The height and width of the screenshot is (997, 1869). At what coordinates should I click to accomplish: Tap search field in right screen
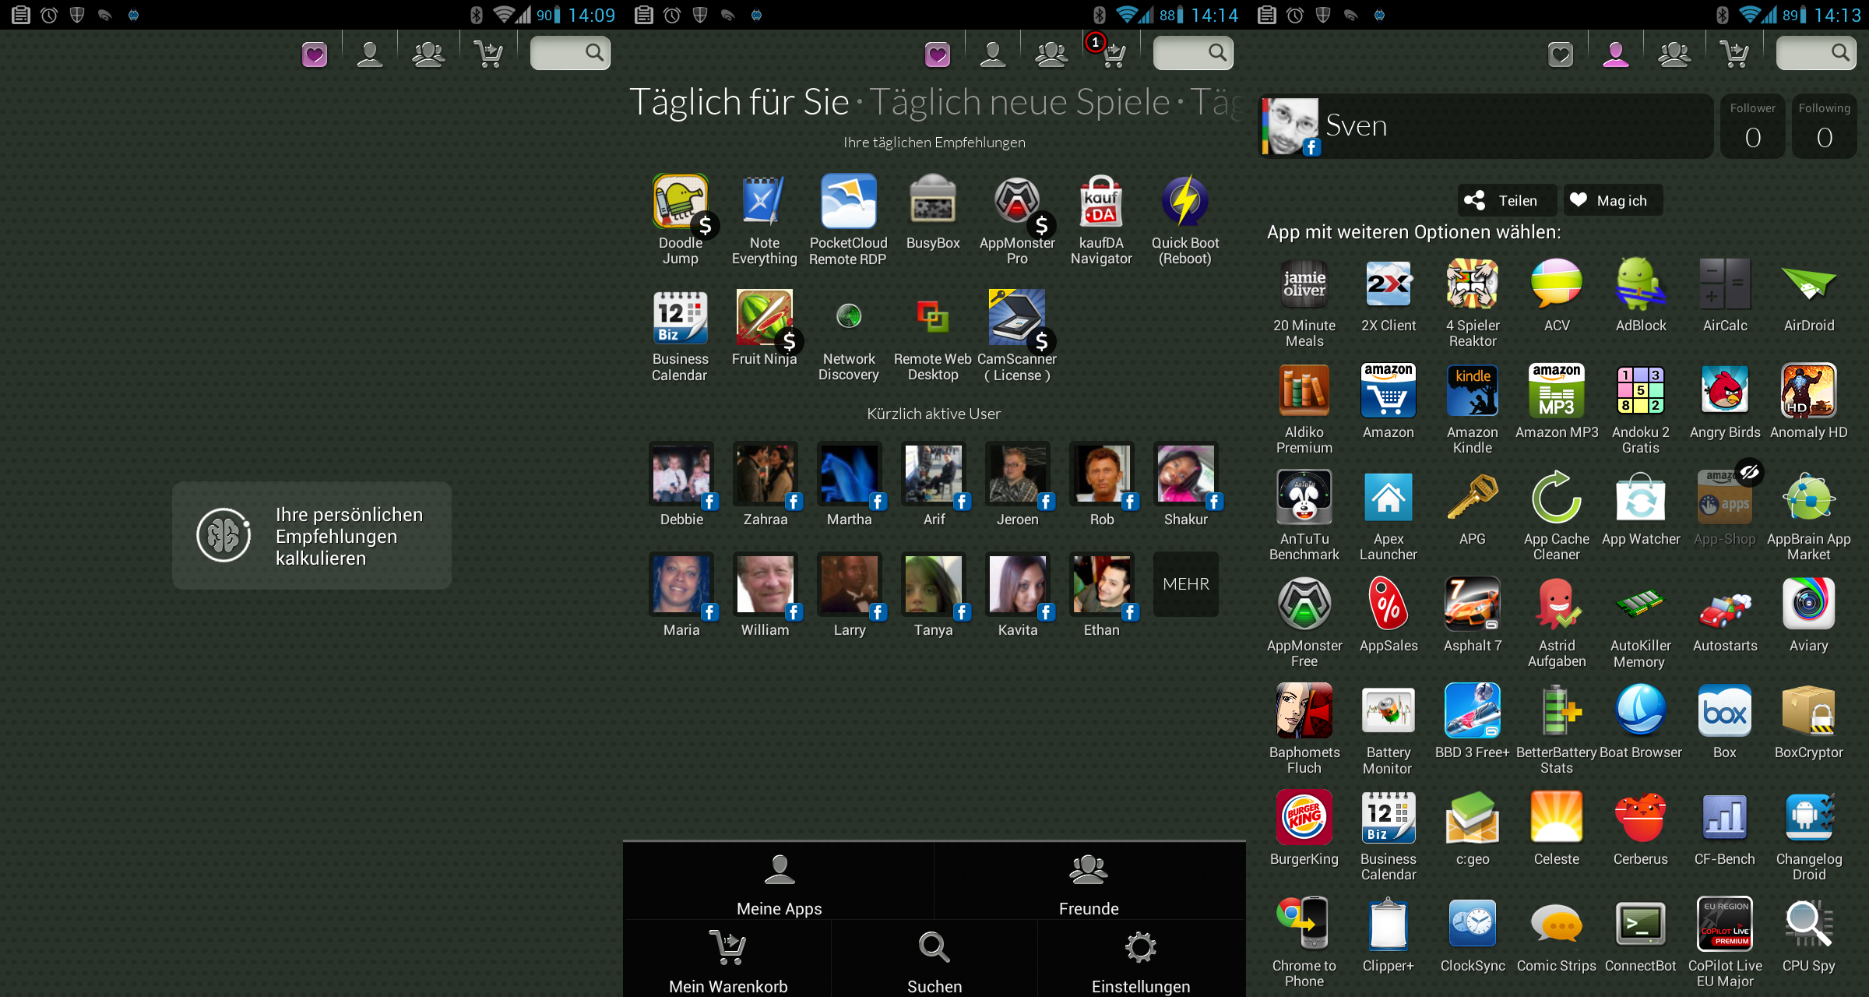1816,53
